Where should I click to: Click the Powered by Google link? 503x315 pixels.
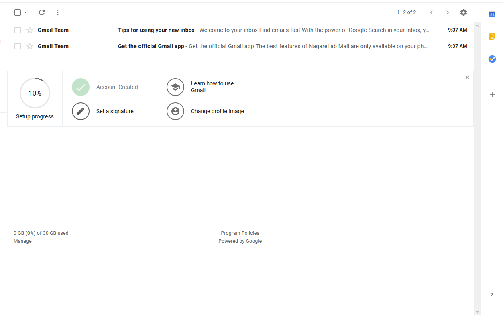pos(240,241)
